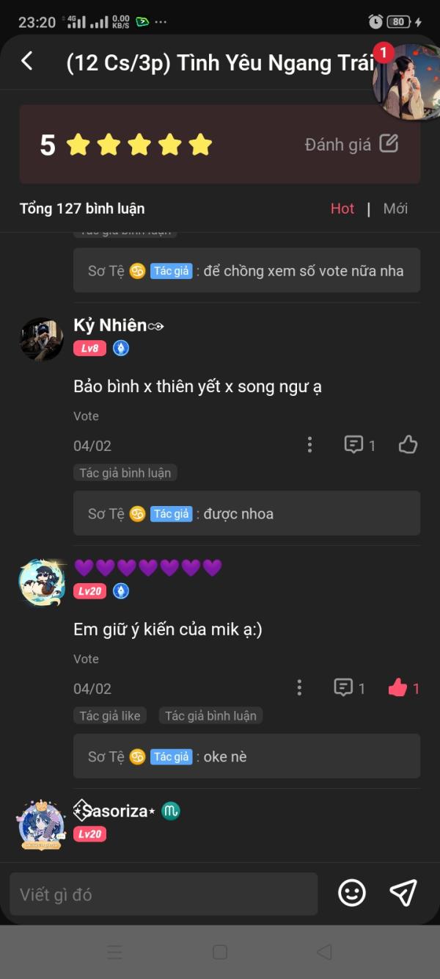Tap the back arrow in the header
The image size is (440, 979).
point(27,61)
